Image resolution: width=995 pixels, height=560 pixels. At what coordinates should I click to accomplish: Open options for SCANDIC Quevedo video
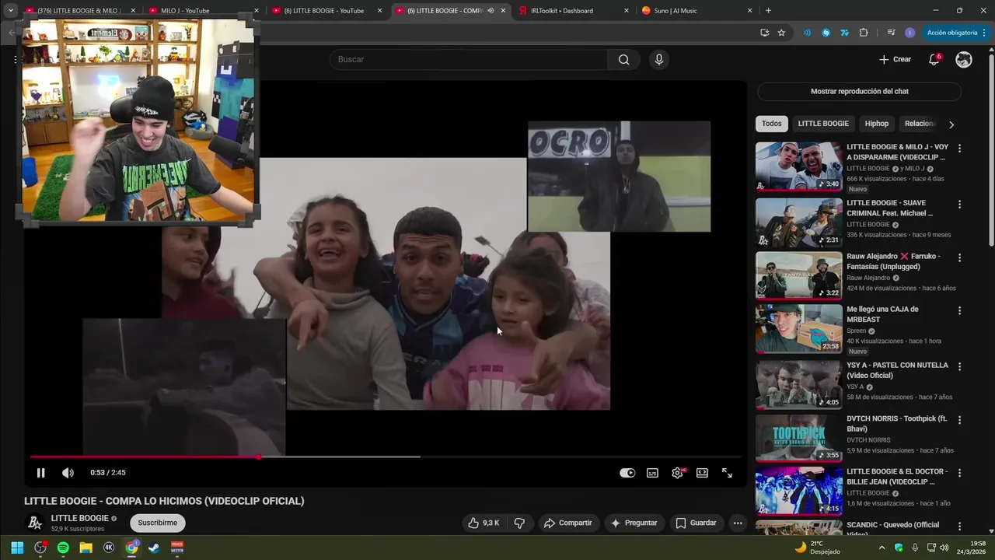pyautogui.click(x=959, y=527)
